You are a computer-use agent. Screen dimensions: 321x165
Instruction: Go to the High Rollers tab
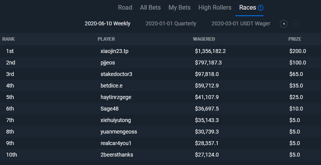(215, 8)
